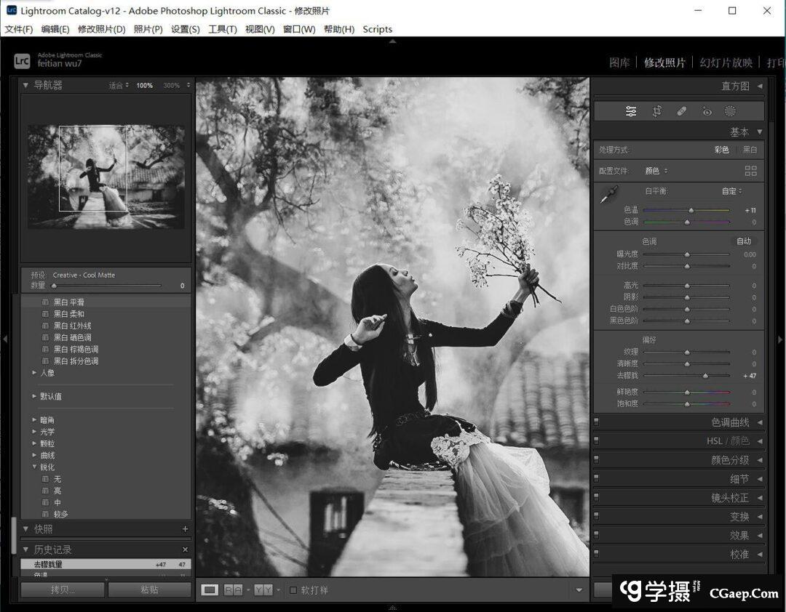The width and height of the screenshot is (786, 612).
Task: Click the 去朦胧 slider handle
Action: click(705, 376)
